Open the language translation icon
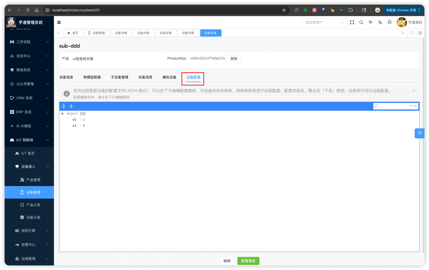Screen dimensions: 429x270 380,22
